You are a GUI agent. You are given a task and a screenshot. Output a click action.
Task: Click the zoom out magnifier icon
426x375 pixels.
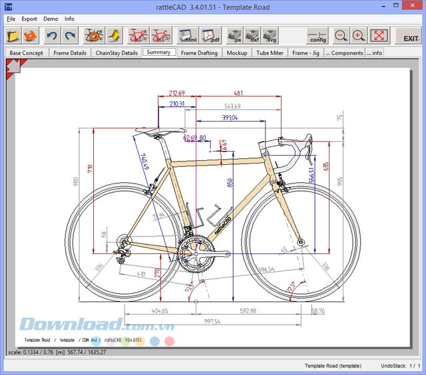[x=341, y=35]
